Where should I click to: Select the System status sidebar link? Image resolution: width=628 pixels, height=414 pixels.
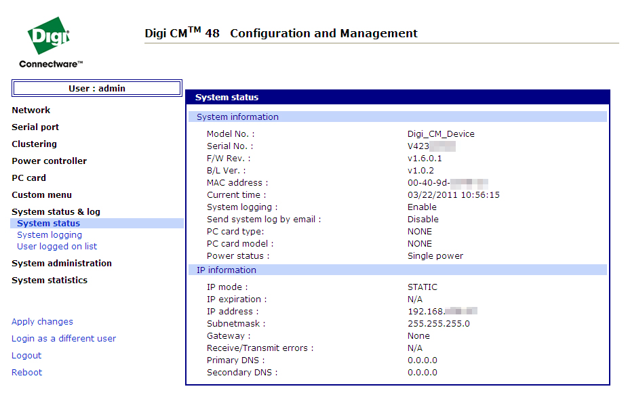(48, 223)
